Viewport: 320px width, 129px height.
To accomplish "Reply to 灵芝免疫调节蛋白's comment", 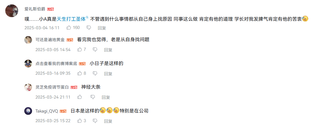I will click(x=106, y=97).
